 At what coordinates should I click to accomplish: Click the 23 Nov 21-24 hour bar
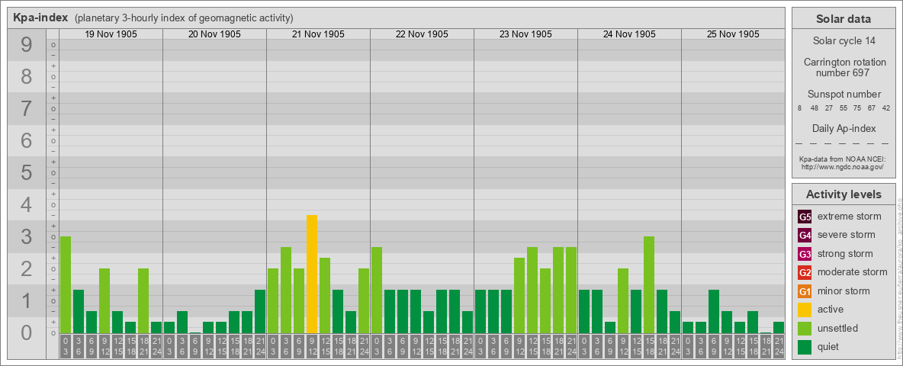[571, 290]
